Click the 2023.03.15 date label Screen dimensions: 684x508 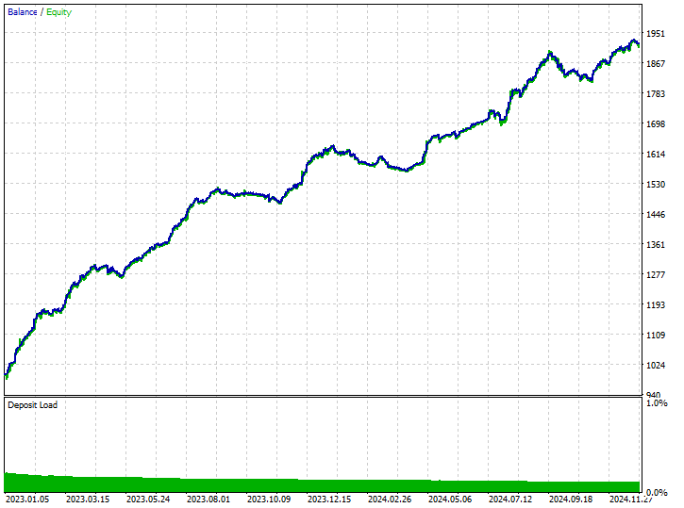88,500
